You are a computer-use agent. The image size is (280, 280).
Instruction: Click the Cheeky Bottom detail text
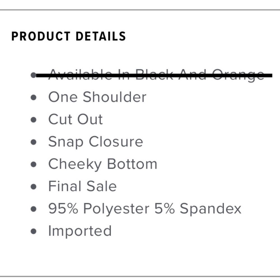103,164
